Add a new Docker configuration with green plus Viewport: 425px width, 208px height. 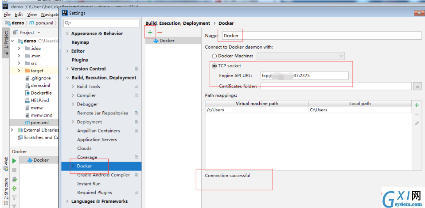(150, 32)
